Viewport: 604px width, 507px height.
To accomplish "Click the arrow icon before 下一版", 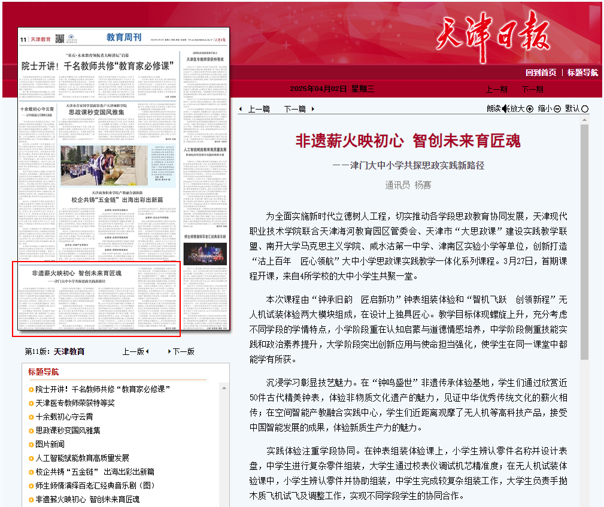I will [168, 351].
